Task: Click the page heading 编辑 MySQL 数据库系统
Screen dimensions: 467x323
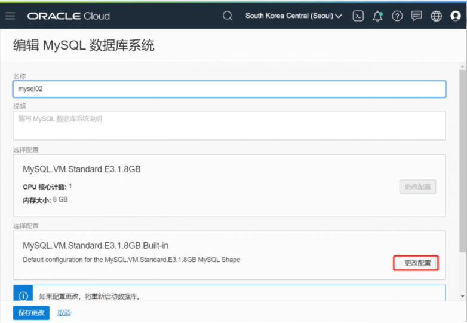Action: pos(84,45)
